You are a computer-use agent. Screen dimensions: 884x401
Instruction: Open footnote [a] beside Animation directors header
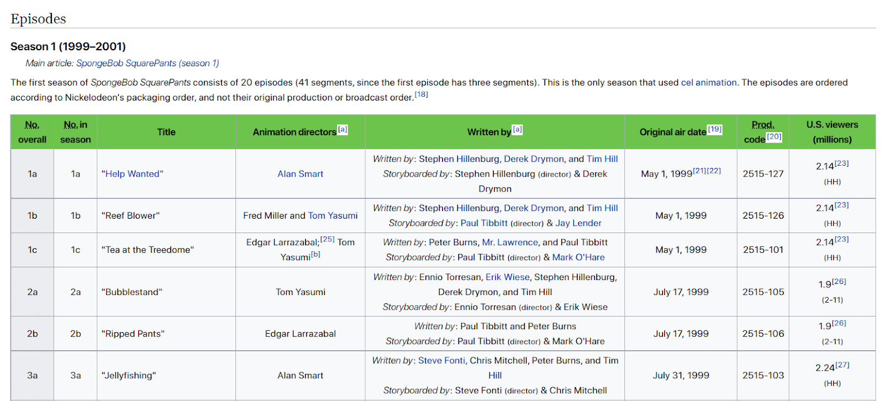(343, 129)
